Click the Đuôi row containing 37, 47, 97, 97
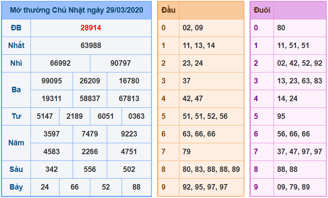The height and width of the screenshot is (198, 328). click(300, 151)
